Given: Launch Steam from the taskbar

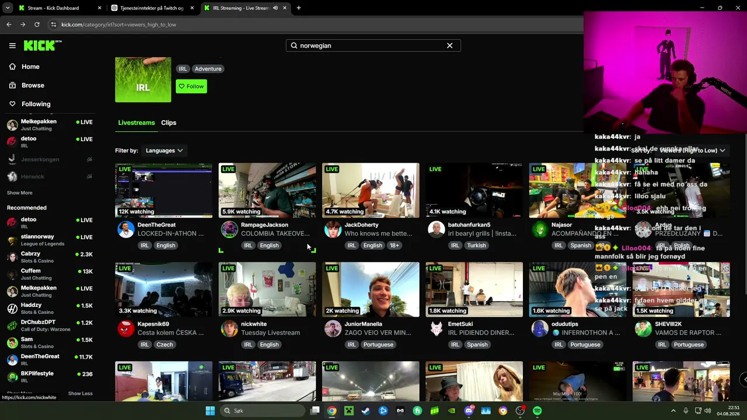Looking at the screenshot, I should click(x=366, y=411).
